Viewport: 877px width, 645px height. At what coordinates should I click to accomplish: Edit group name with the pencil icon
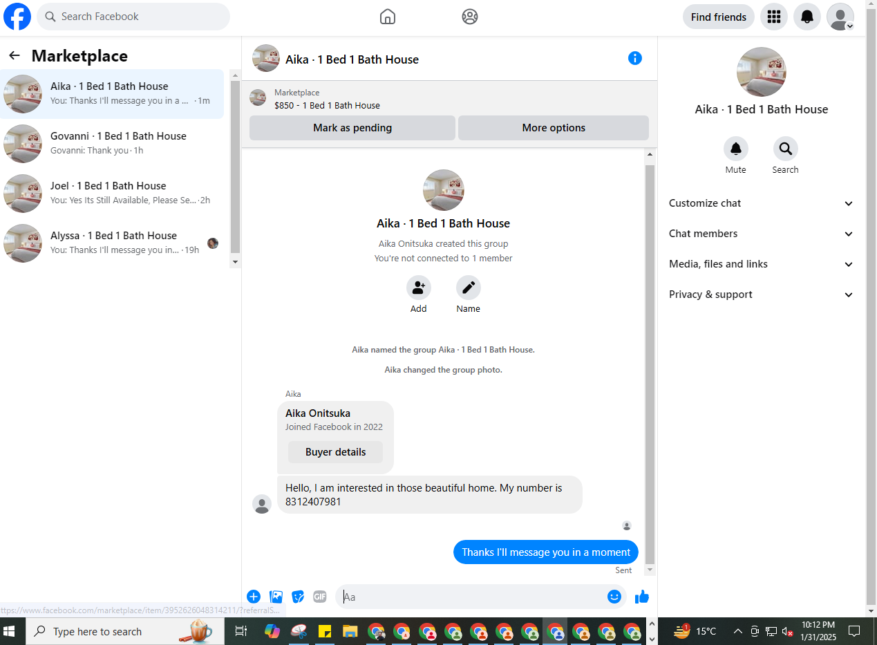click(x=469, y=288)
